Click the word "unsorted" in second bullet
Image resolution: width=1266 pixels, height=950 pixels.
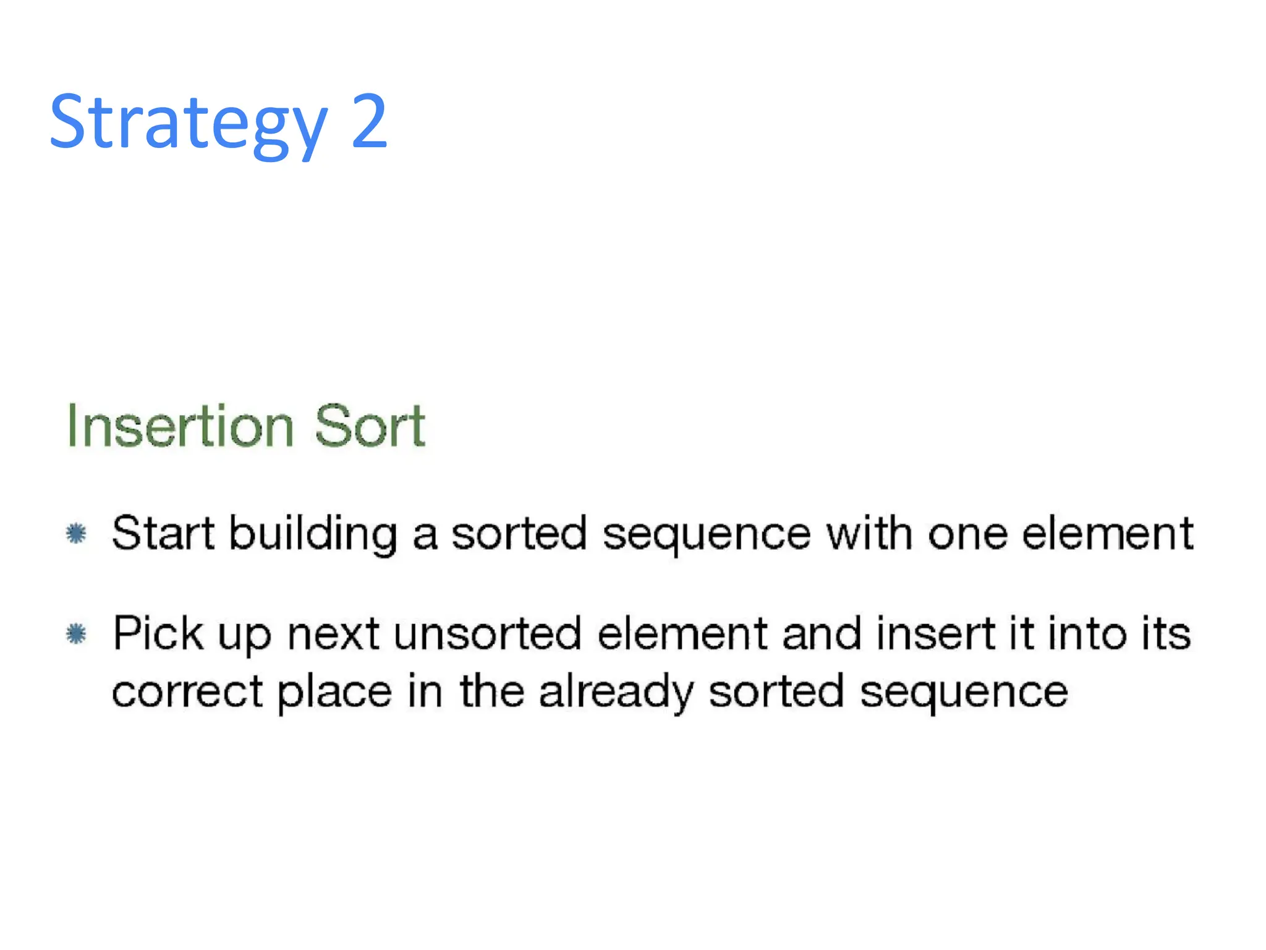tap(488, 633)
